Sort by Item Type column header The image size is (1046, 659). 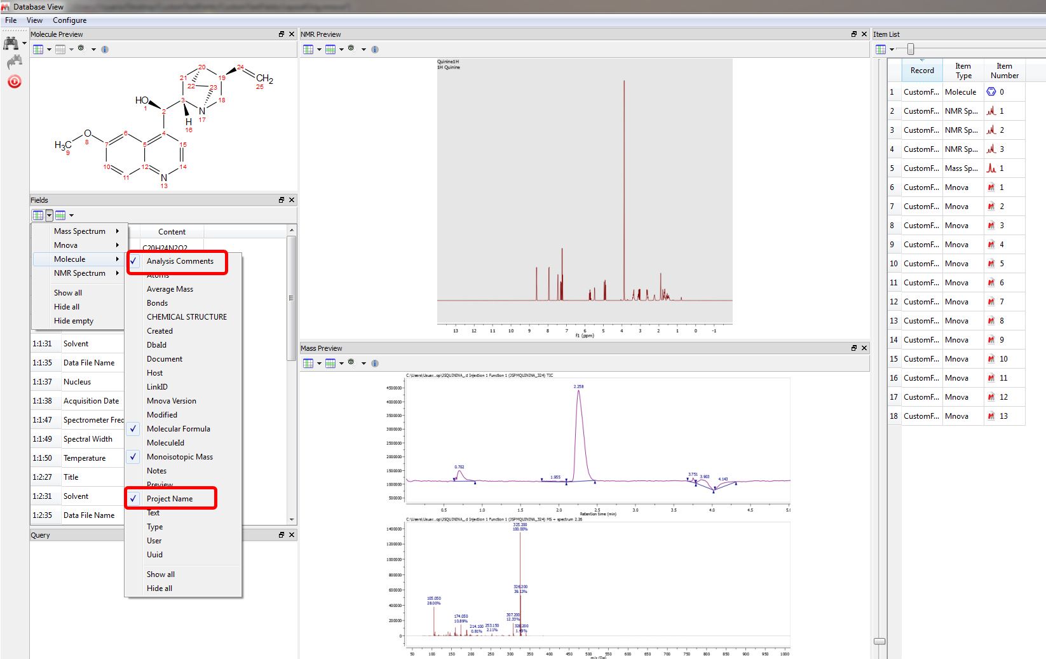(963, 71)
